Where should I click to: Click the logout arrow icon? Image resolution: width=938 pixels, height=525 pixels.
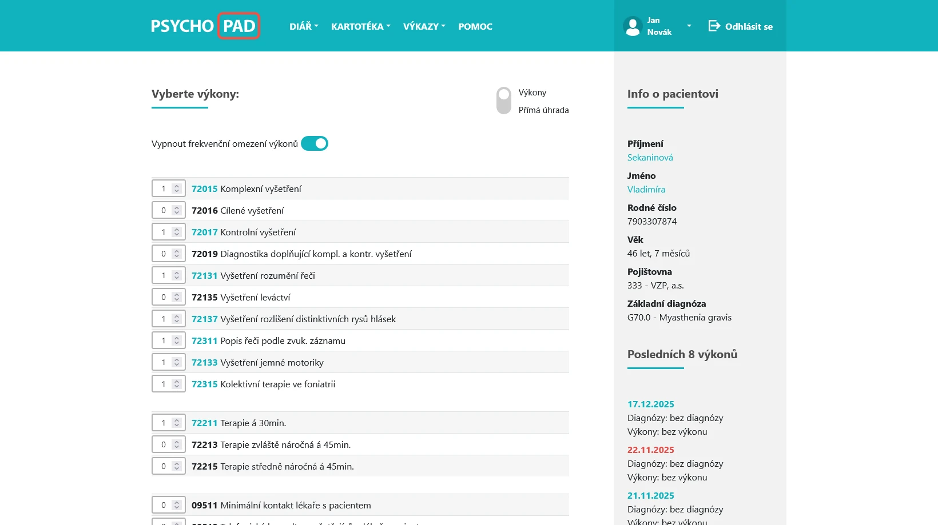(x=714, y=26)
